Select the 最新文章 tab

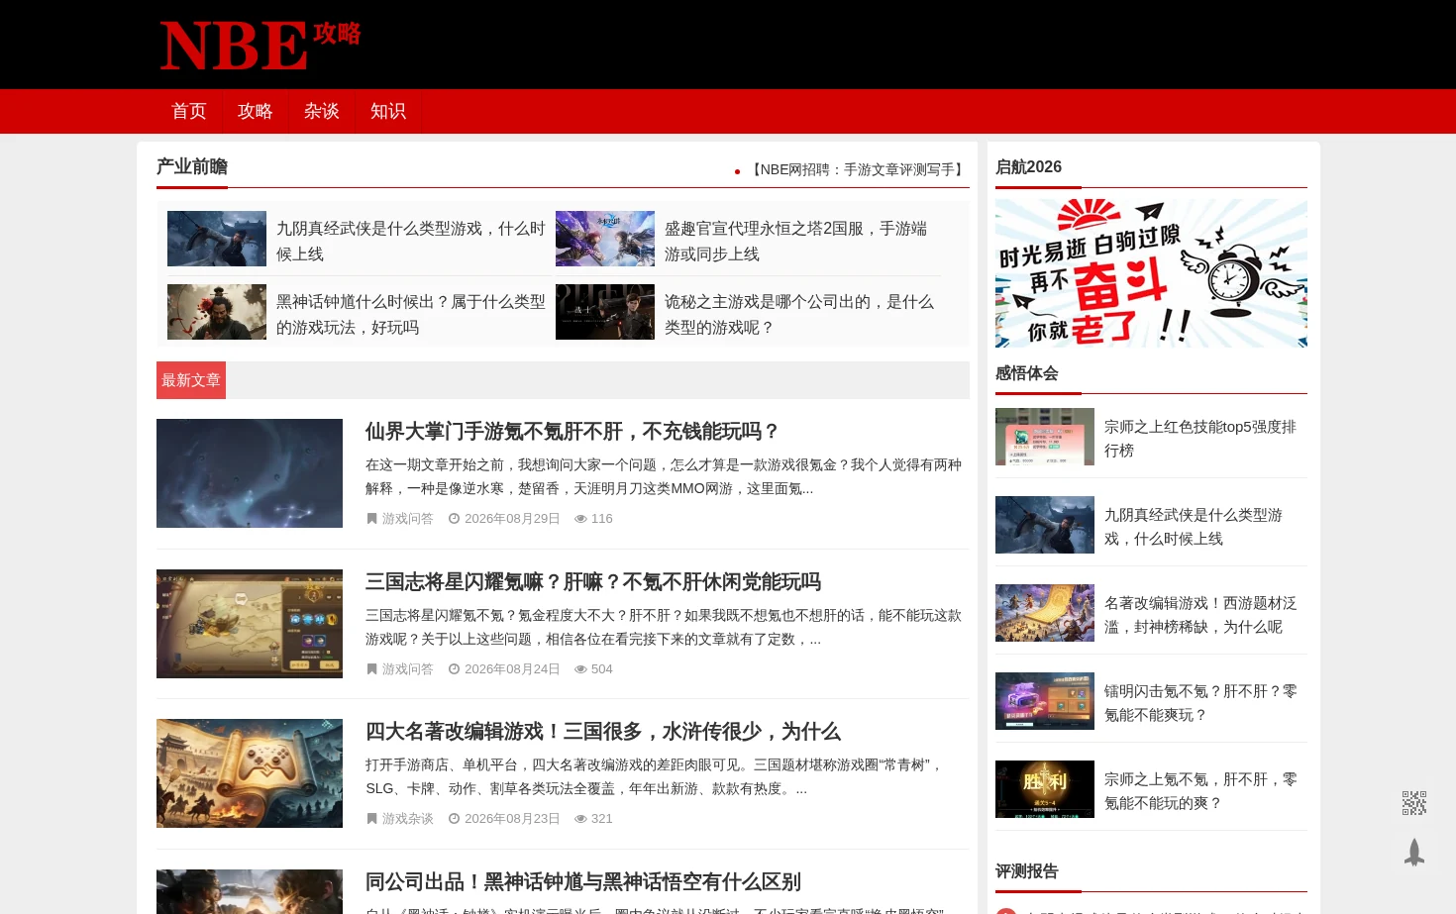[x=191, y=380]
